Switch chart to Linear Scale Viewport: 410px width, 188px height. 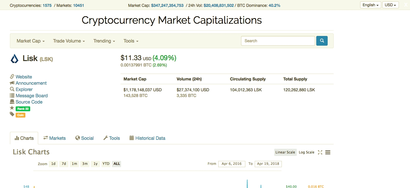click(x=285, y=152)
